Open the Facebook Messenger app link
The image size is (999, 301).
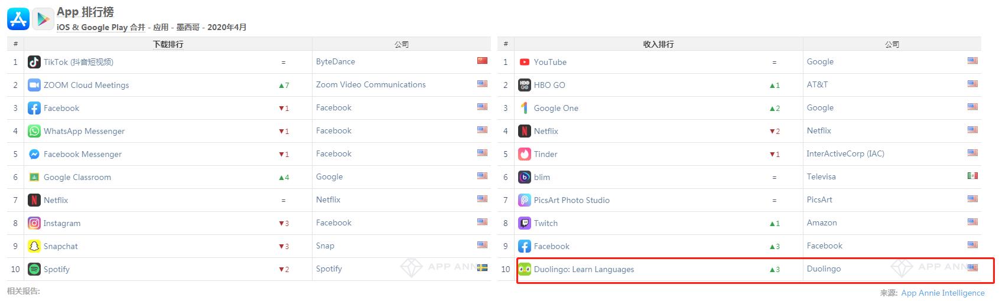(83, 154)
